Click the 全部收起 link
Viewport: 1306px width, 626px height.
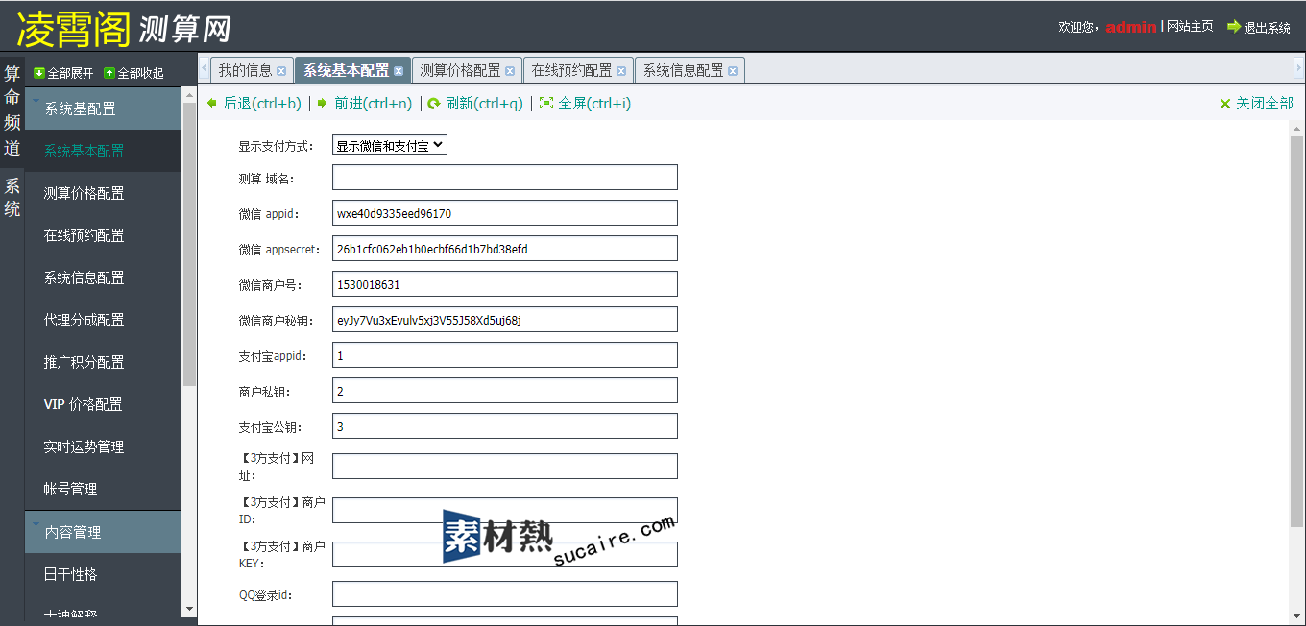pyautogui.click(x=140, y=73)
